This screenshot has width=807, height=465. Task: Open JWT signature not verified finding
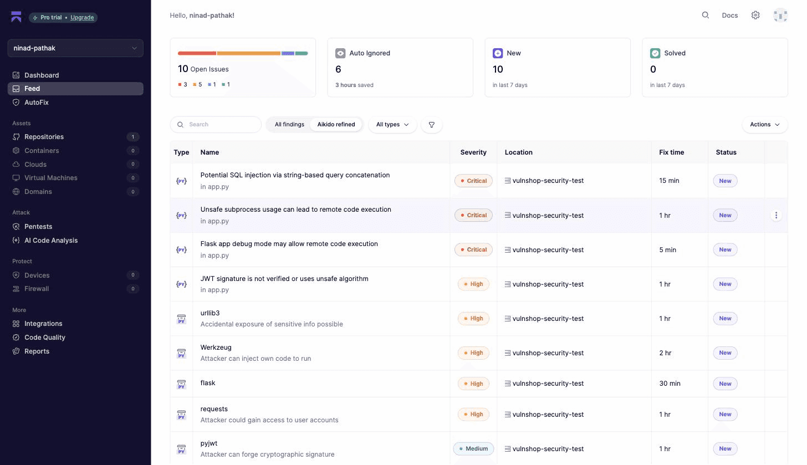point(284,279)
